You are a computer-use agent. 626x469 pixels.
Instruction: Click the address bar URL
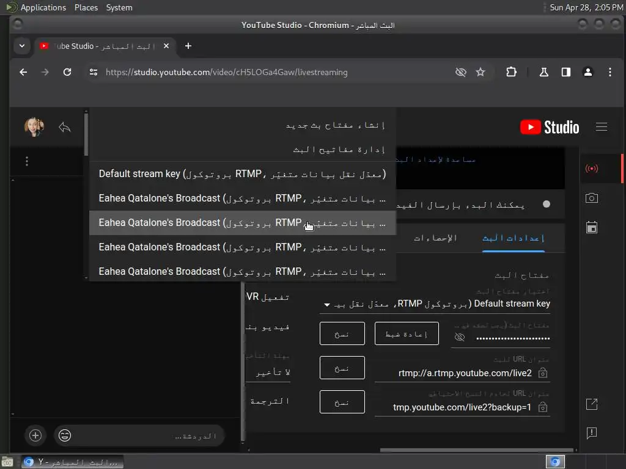pyautogui.click(x=226, y=72)
